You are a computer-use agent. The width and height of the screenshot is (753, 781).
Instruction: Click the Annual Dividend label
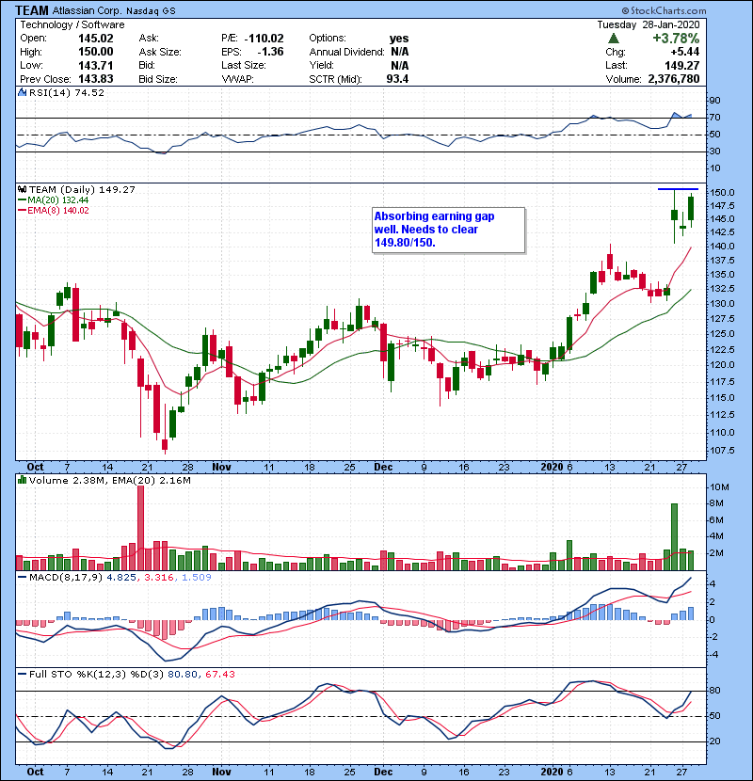[346, 52]
